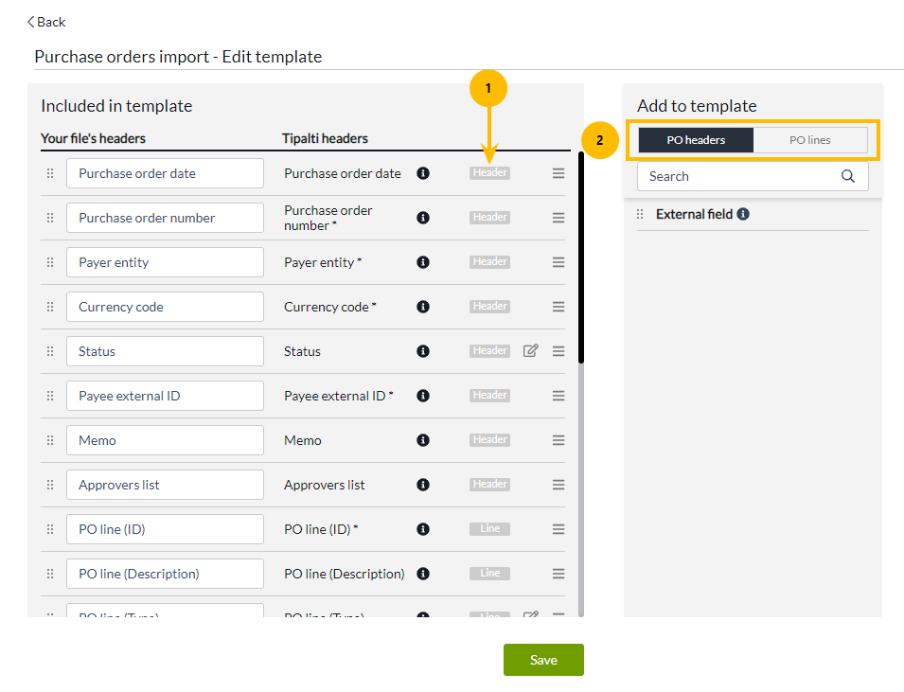Click the edit pencil icon on Status row
This screenshot has height=692, width=904.
(530, 350)
